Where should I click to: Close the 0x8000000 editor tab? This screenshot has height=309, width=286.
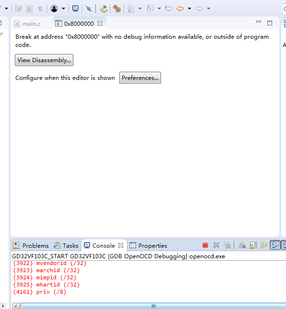click(x=100, y=23)
